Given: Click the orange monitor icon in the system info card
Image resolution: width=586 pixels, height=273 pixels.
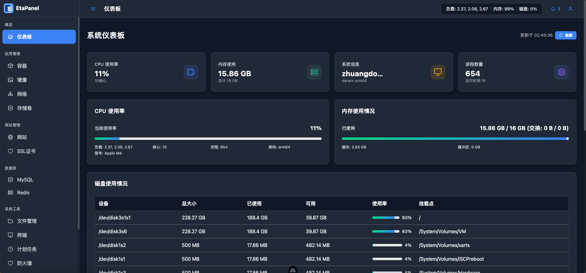Looking at the screenshot, I should [x=438, y=72].
